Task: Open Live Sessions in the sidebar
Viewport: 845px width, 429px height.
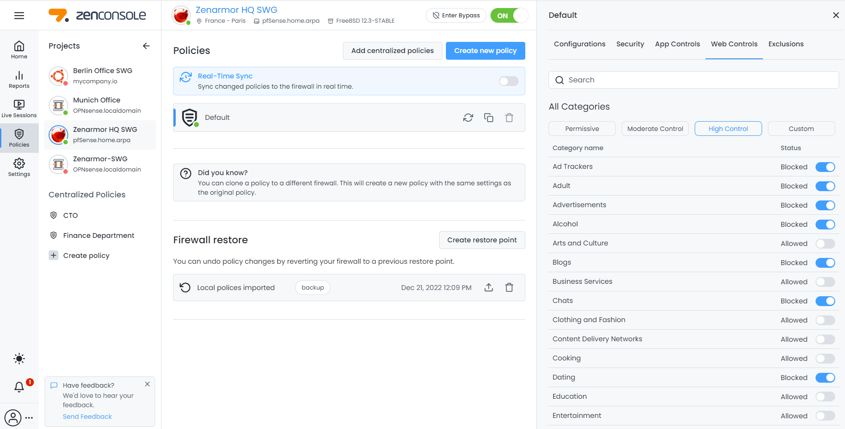Action: 19,109
